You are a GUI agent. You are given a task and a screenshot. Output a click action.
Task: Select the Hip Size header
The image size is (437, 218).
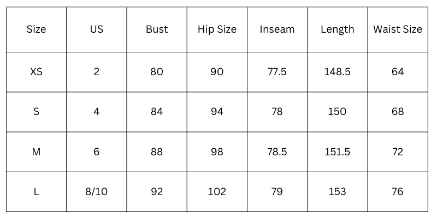(217, 29)
